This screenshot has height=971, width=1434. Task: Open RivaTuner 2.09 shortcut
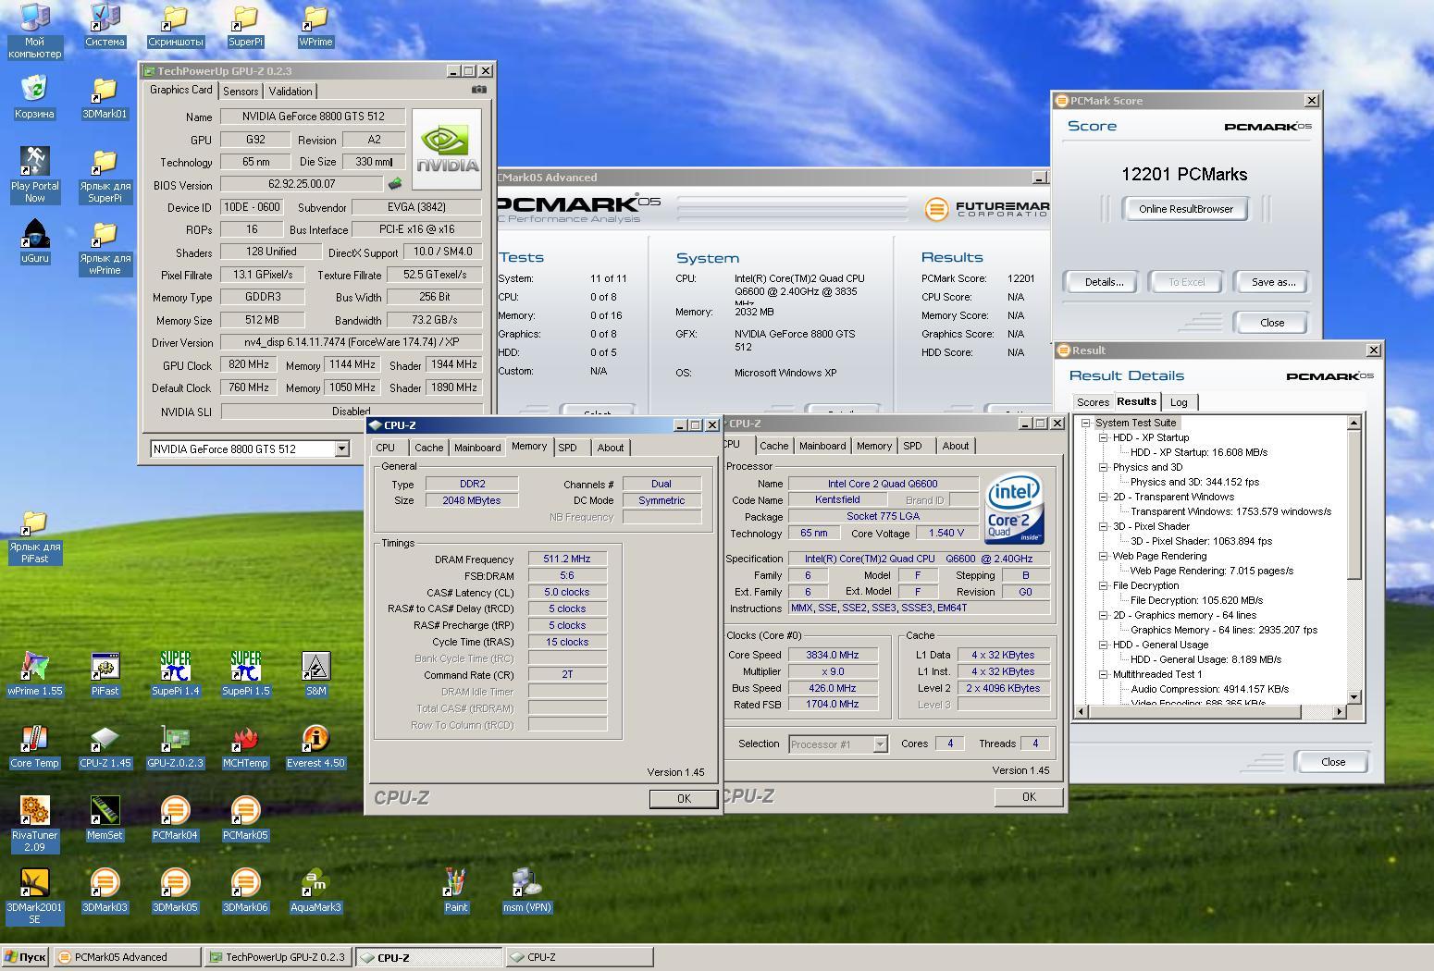pos(34,824)
